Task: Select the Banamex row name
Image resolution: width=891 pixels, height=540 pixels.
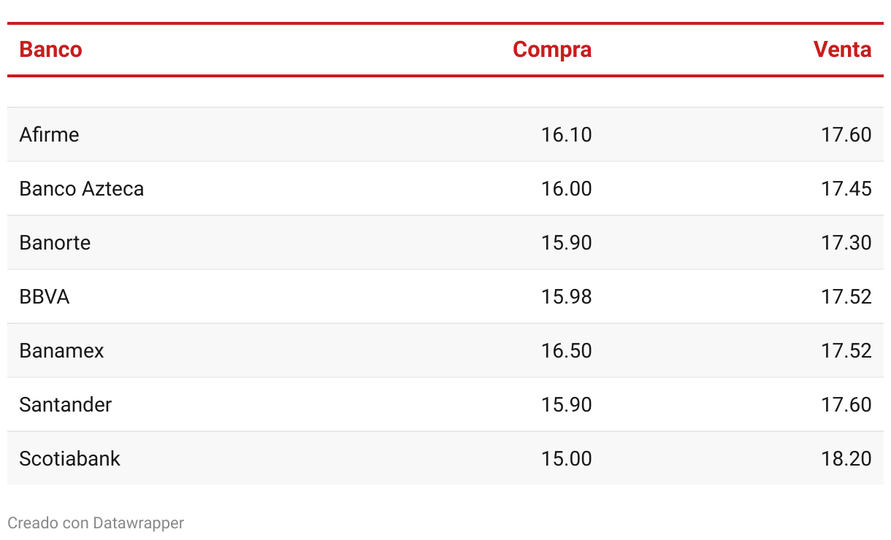Action: [x=61, y=351]
